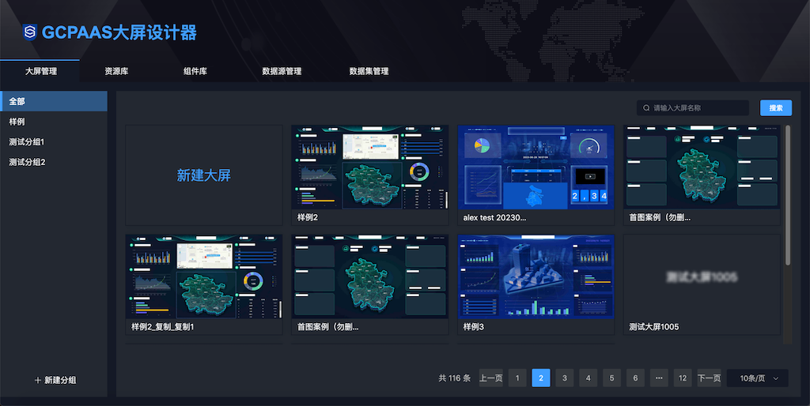Select the 测试分组1 group

pyautogui.click(x=54, y=142)
